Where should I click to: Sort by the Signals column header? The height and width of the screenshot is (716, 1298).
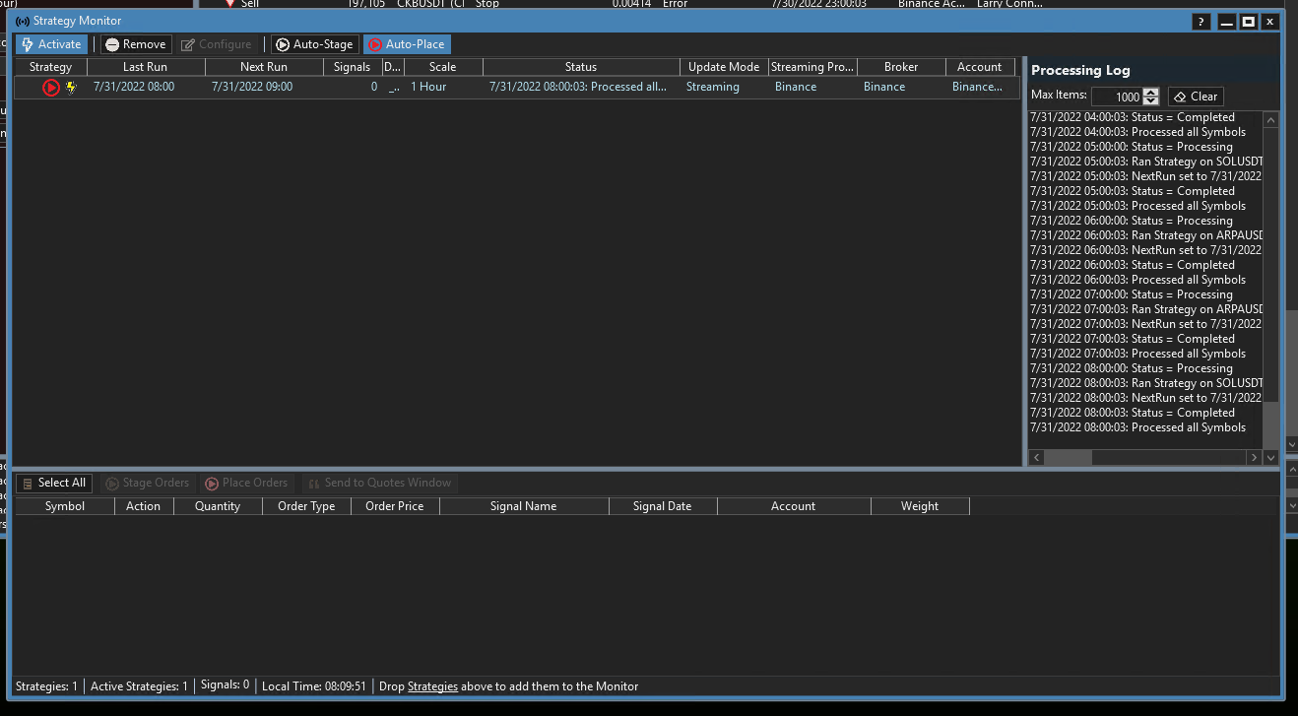click(x=353, y=67)
